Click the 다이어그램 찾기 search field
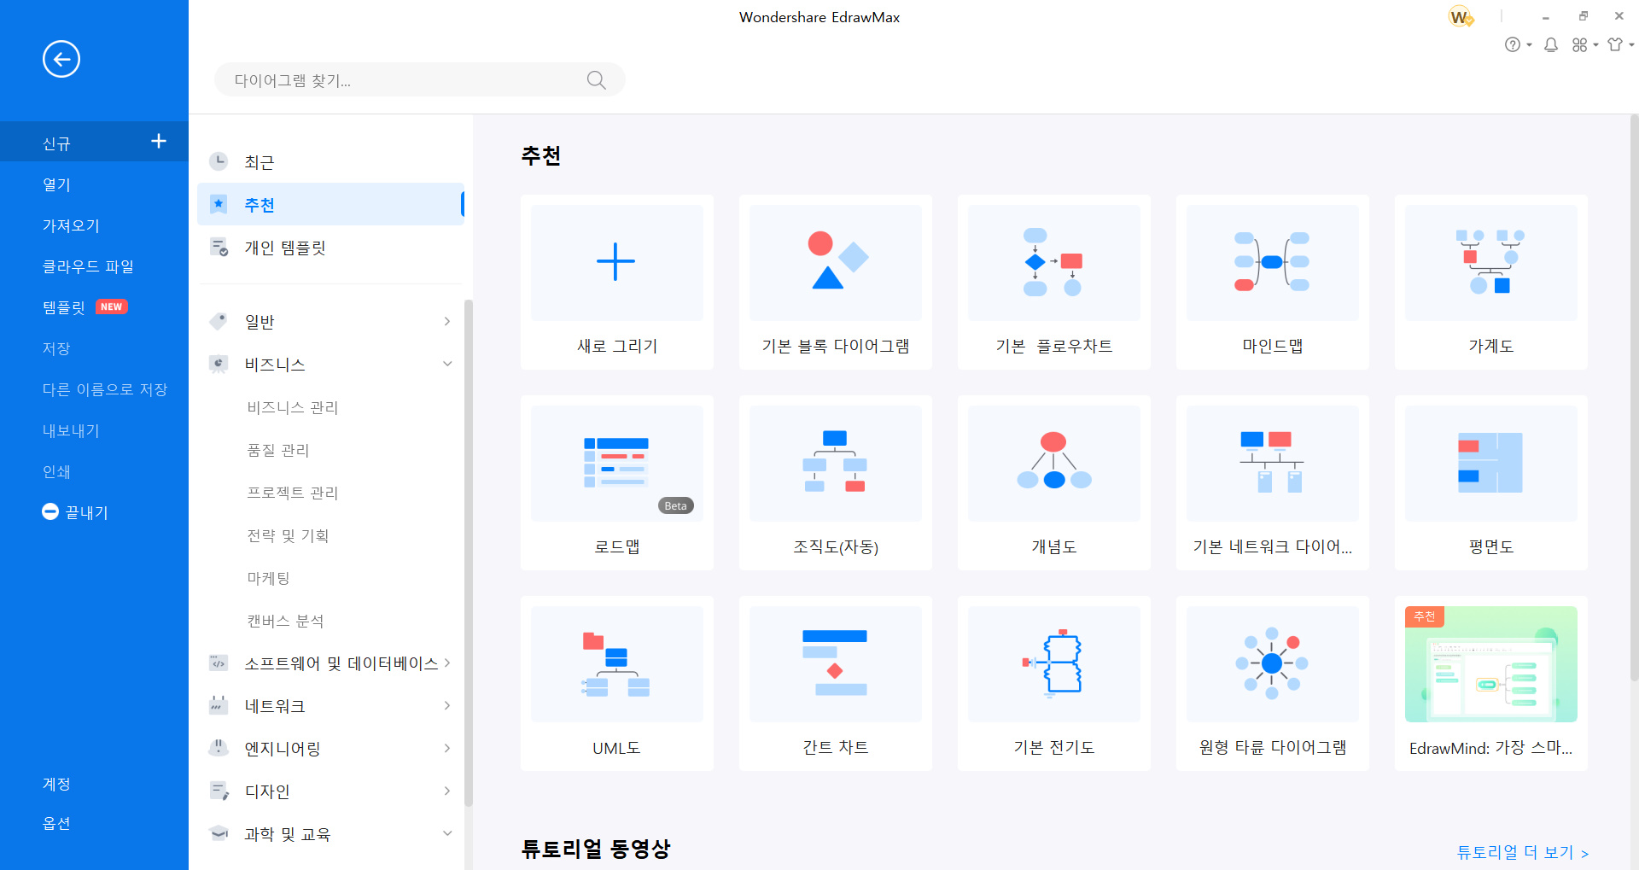 384,79
